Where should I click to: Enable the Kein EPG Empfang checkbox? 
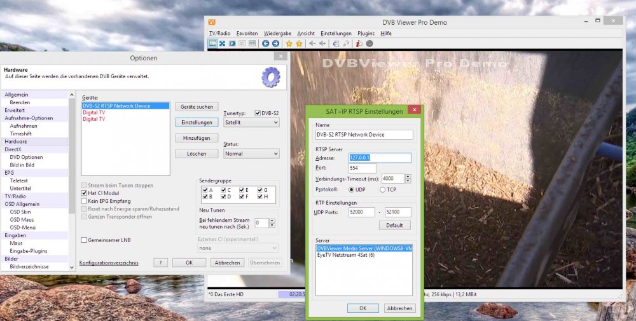coord(84,201)
